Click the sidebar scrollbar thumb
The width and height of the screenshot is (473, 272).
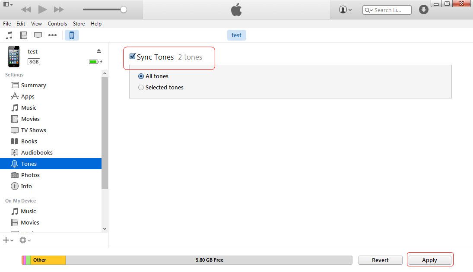coord(105,133)
